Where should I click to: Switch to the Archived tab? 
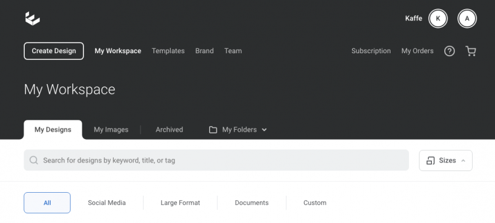coord(169,130)
